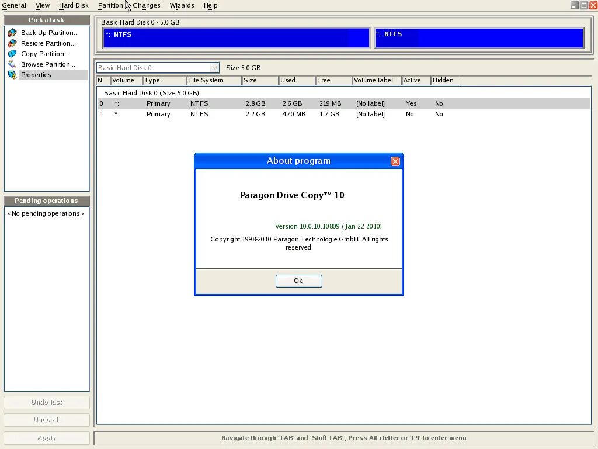Sort by the Free column header

pos(333,80)
